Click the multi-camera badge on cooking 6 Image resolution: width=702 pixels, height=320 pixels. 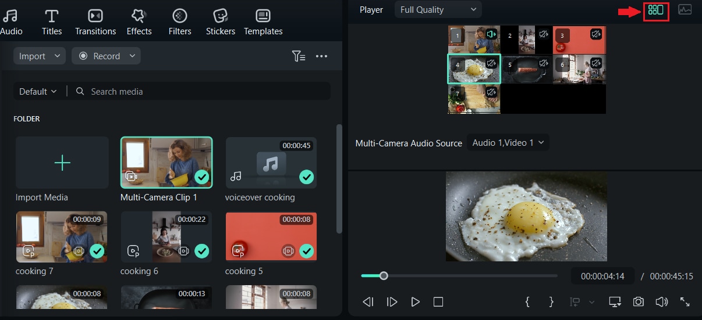(x=184, y=251)
